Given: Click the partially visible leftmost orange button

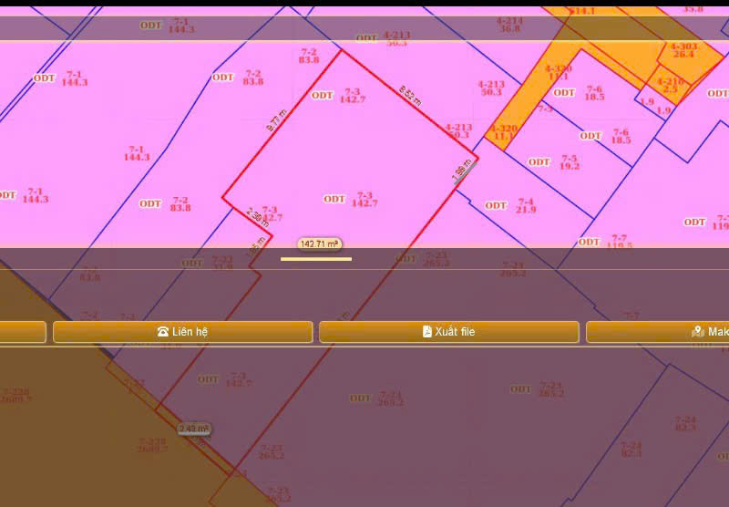Looking at the screenshot, I should pos(23,332).
